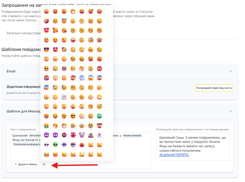The height and width of the screenshot is (182, 245).
Task: Select the Посилання на форму variable chip
Action: click(x=27, y=144)
